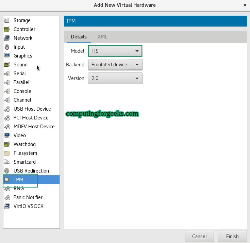Open the Backend dropdown showing Emulated device
The image size is (250, 243).
coord(115,65)
